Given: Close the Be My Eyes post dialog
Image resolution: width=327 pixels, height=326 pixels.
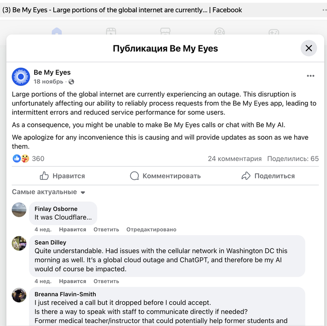Looking at the screenshot, I should [x=308, y=48].
